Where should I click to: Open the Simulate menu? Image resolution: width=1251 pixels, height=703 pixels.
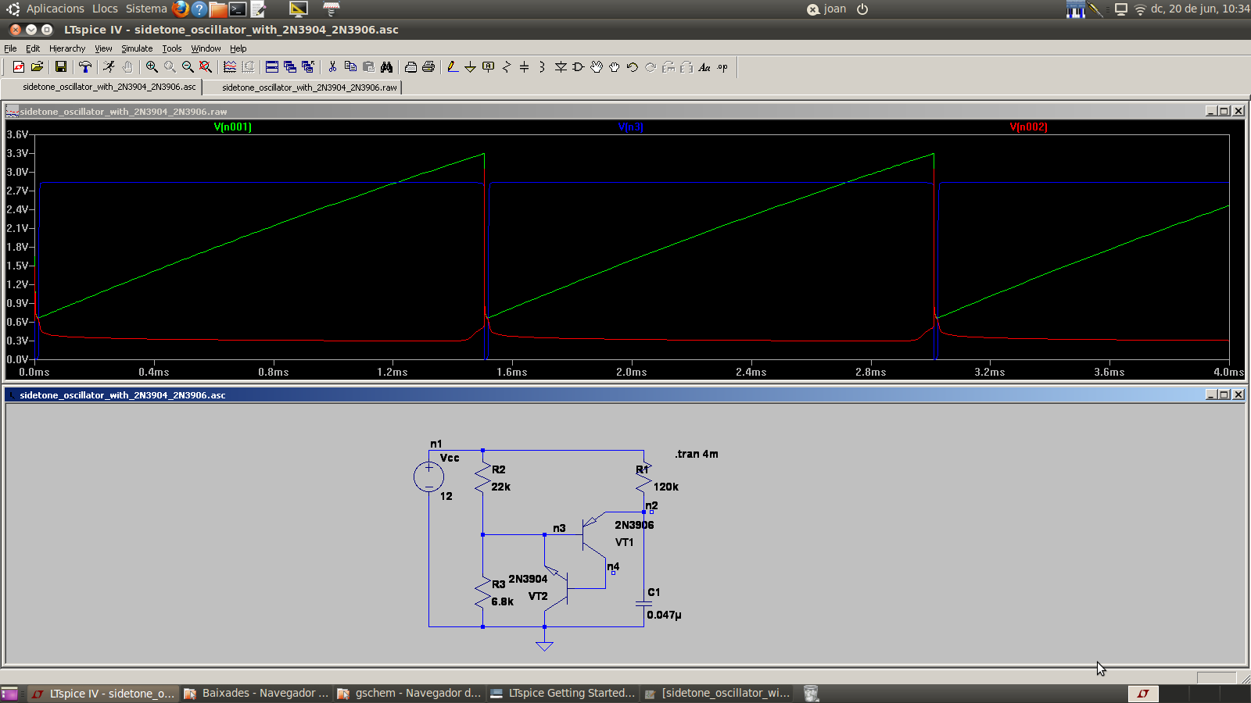pos(137,48)
